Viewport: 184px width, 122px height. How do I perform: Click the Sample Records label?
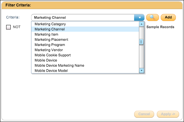(x=160, y=27)
